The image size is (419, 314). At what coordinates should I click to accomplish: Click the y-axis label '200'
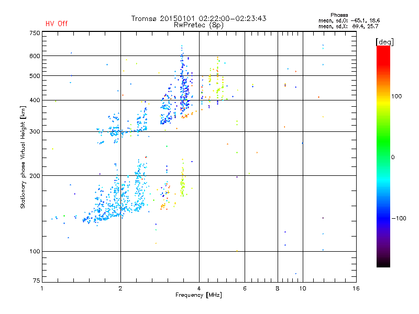tap(35, 176)
